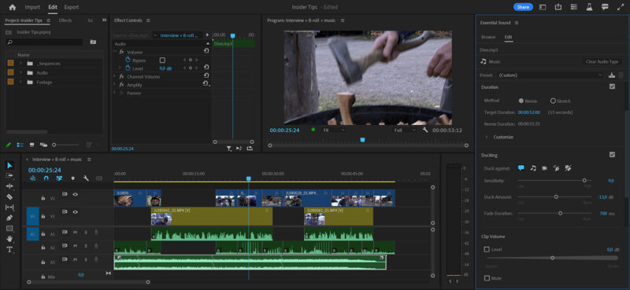630x290 pixels.
Task: Maximize video output full screen icon
Action: point(621,7)
